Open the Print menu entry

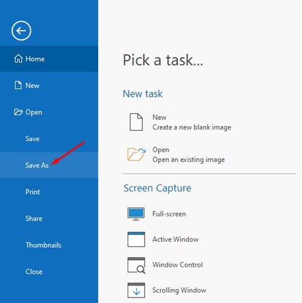click(49, 191)
